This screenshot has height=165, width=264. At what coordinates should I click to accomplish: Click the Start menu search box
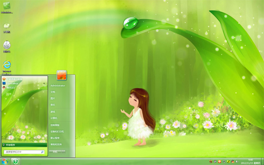pyautogui.click(x=24, y=152)
